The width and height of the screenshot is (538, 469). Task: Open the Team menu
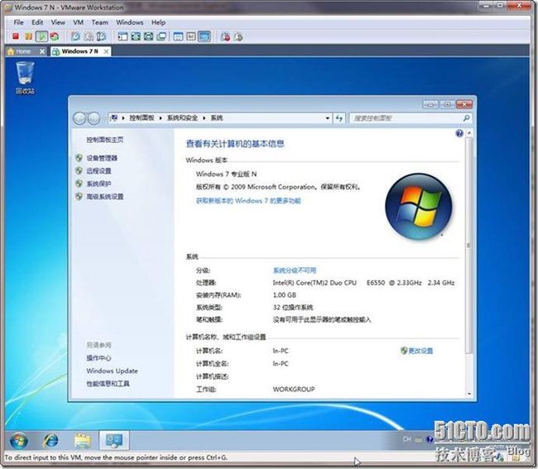point(100,22)
